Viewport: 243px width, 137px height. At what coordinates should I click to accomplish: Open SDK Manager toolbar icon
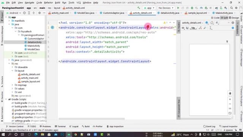click(x=226, y=8)
